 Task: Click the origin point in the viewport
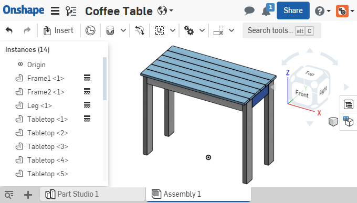[208, 157]
